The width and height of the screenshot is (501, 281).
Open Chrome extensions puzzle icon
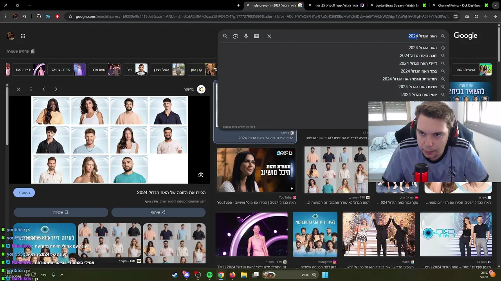tap(38, 16)
